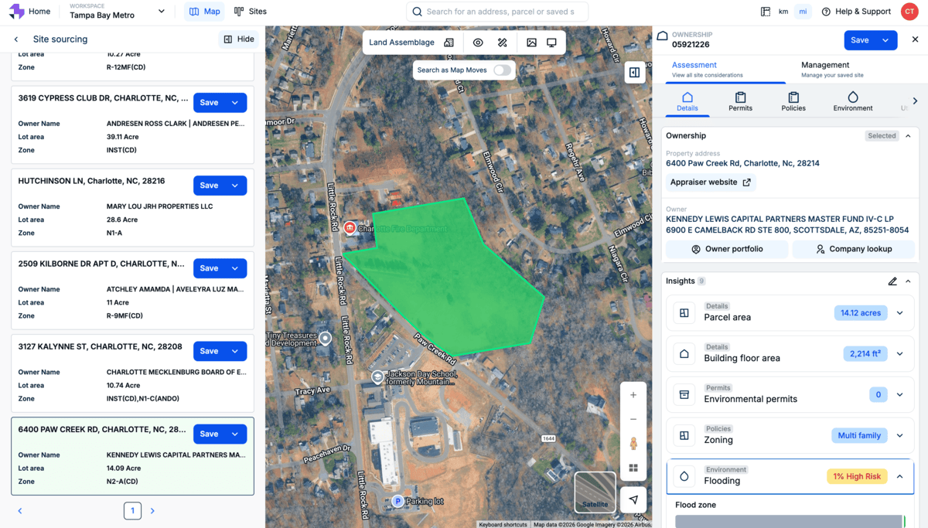Expand the Parcel area insight
Screen dimensions: 928x528
point(899,313)
